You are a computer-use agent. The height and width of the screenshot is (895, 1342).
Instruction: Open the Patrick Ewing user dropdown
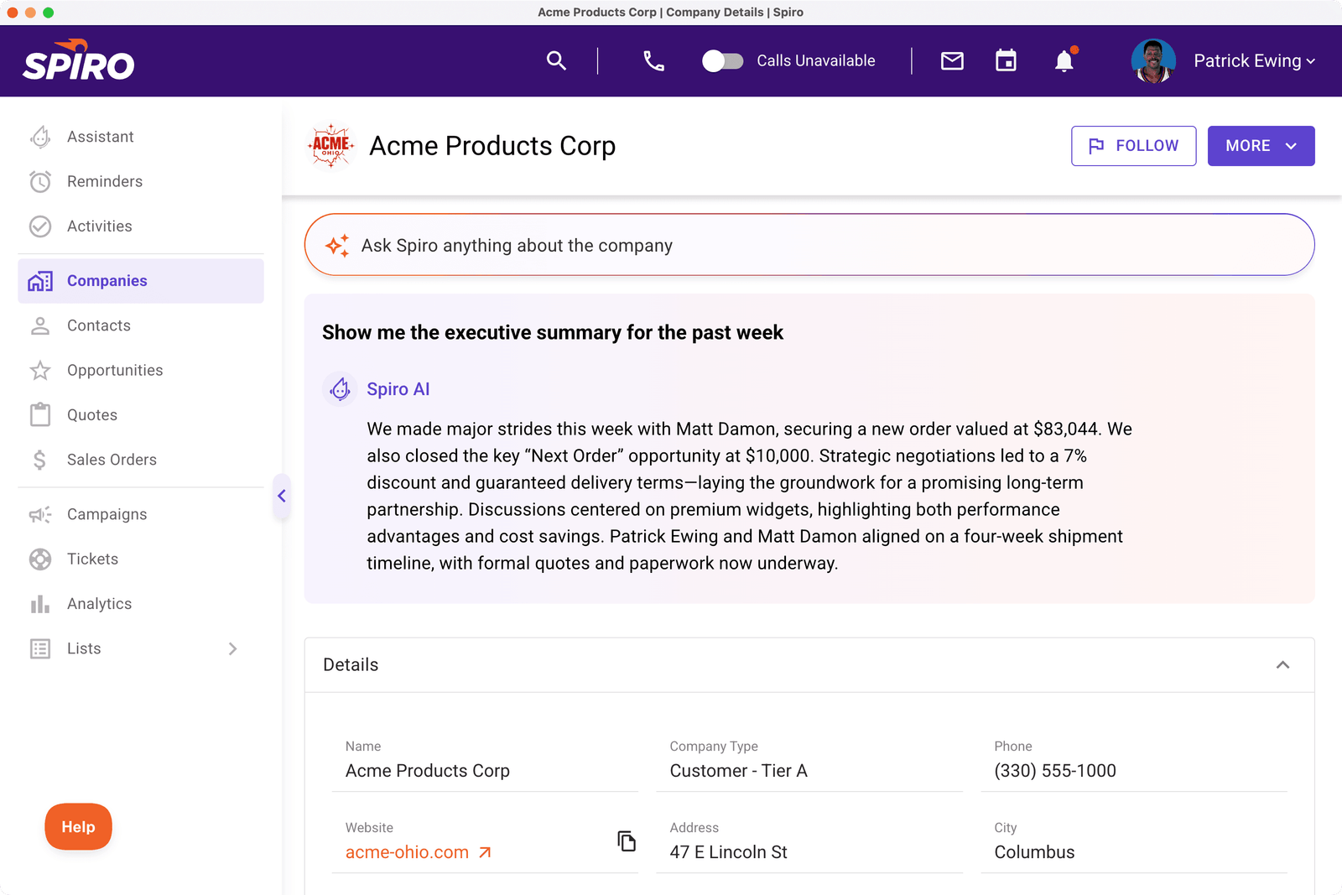point(1254,60)
